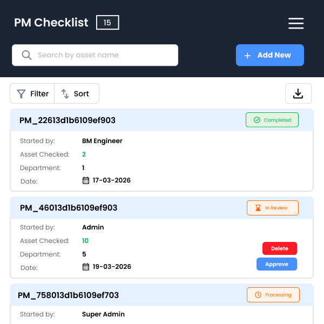Click the calendar icon beside 17-03-2026
The width and height of the screenshot is (324, 324).
pyautogui.click(x=85, y=180)
